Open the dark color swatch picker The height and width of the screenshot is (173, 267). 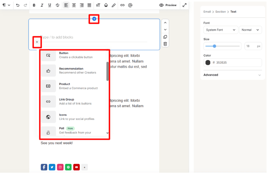(x=208, y=62)
